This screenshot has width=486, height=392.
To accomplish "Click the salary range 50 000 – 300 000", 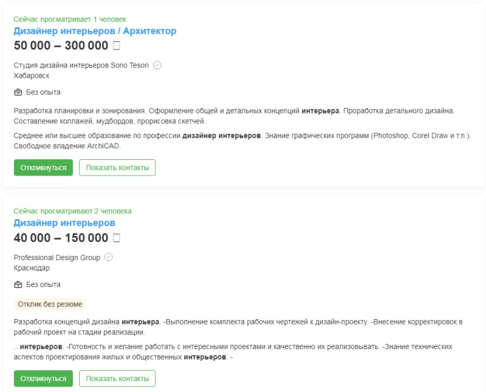I will (x=61, y=46).
